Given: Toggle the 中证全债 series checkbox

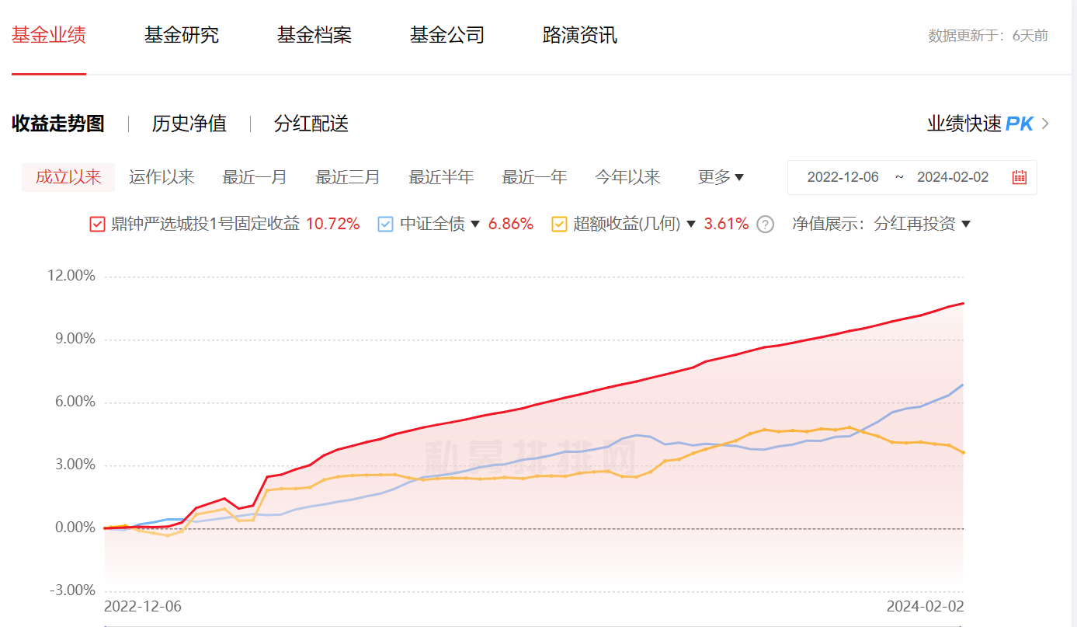Looking at the screenshot, I should [x=386, y=225].
